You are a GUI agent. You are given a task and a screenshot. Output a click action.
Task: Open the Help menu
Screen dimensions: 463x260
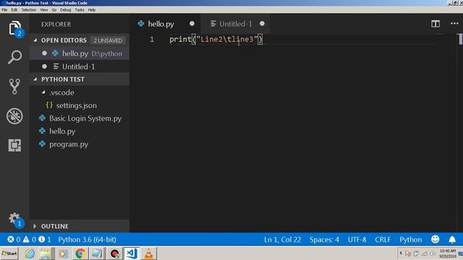(92, 9)
